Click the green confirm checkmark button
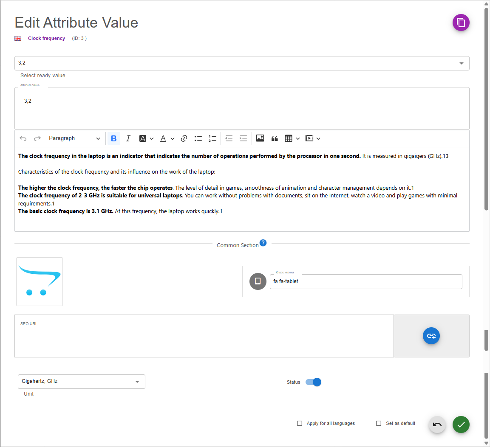Screen dimensions: 490x447 point(461,425)
